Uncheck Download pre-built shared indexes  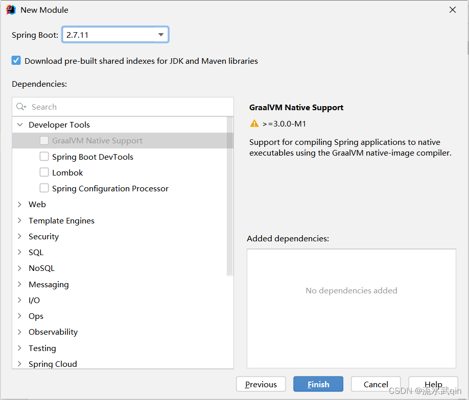pos(16,61)
